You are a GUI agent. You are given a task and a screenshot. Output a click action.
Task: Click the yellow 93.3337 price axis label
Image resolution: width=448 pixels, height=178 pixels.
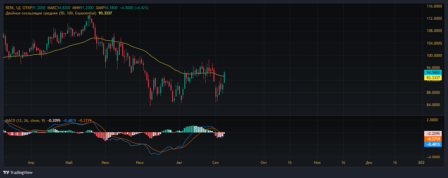click(433, 78)
